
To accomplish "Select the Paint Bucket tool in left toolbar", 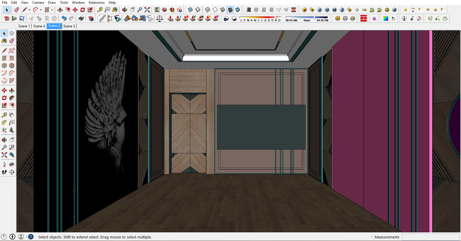I will 4,41.
